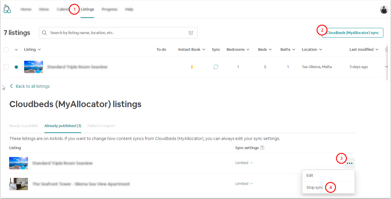Expand the bulk selection chevron next to the checkbox
The width and height of the screenshot is (391, 199).
pos(16,50)
